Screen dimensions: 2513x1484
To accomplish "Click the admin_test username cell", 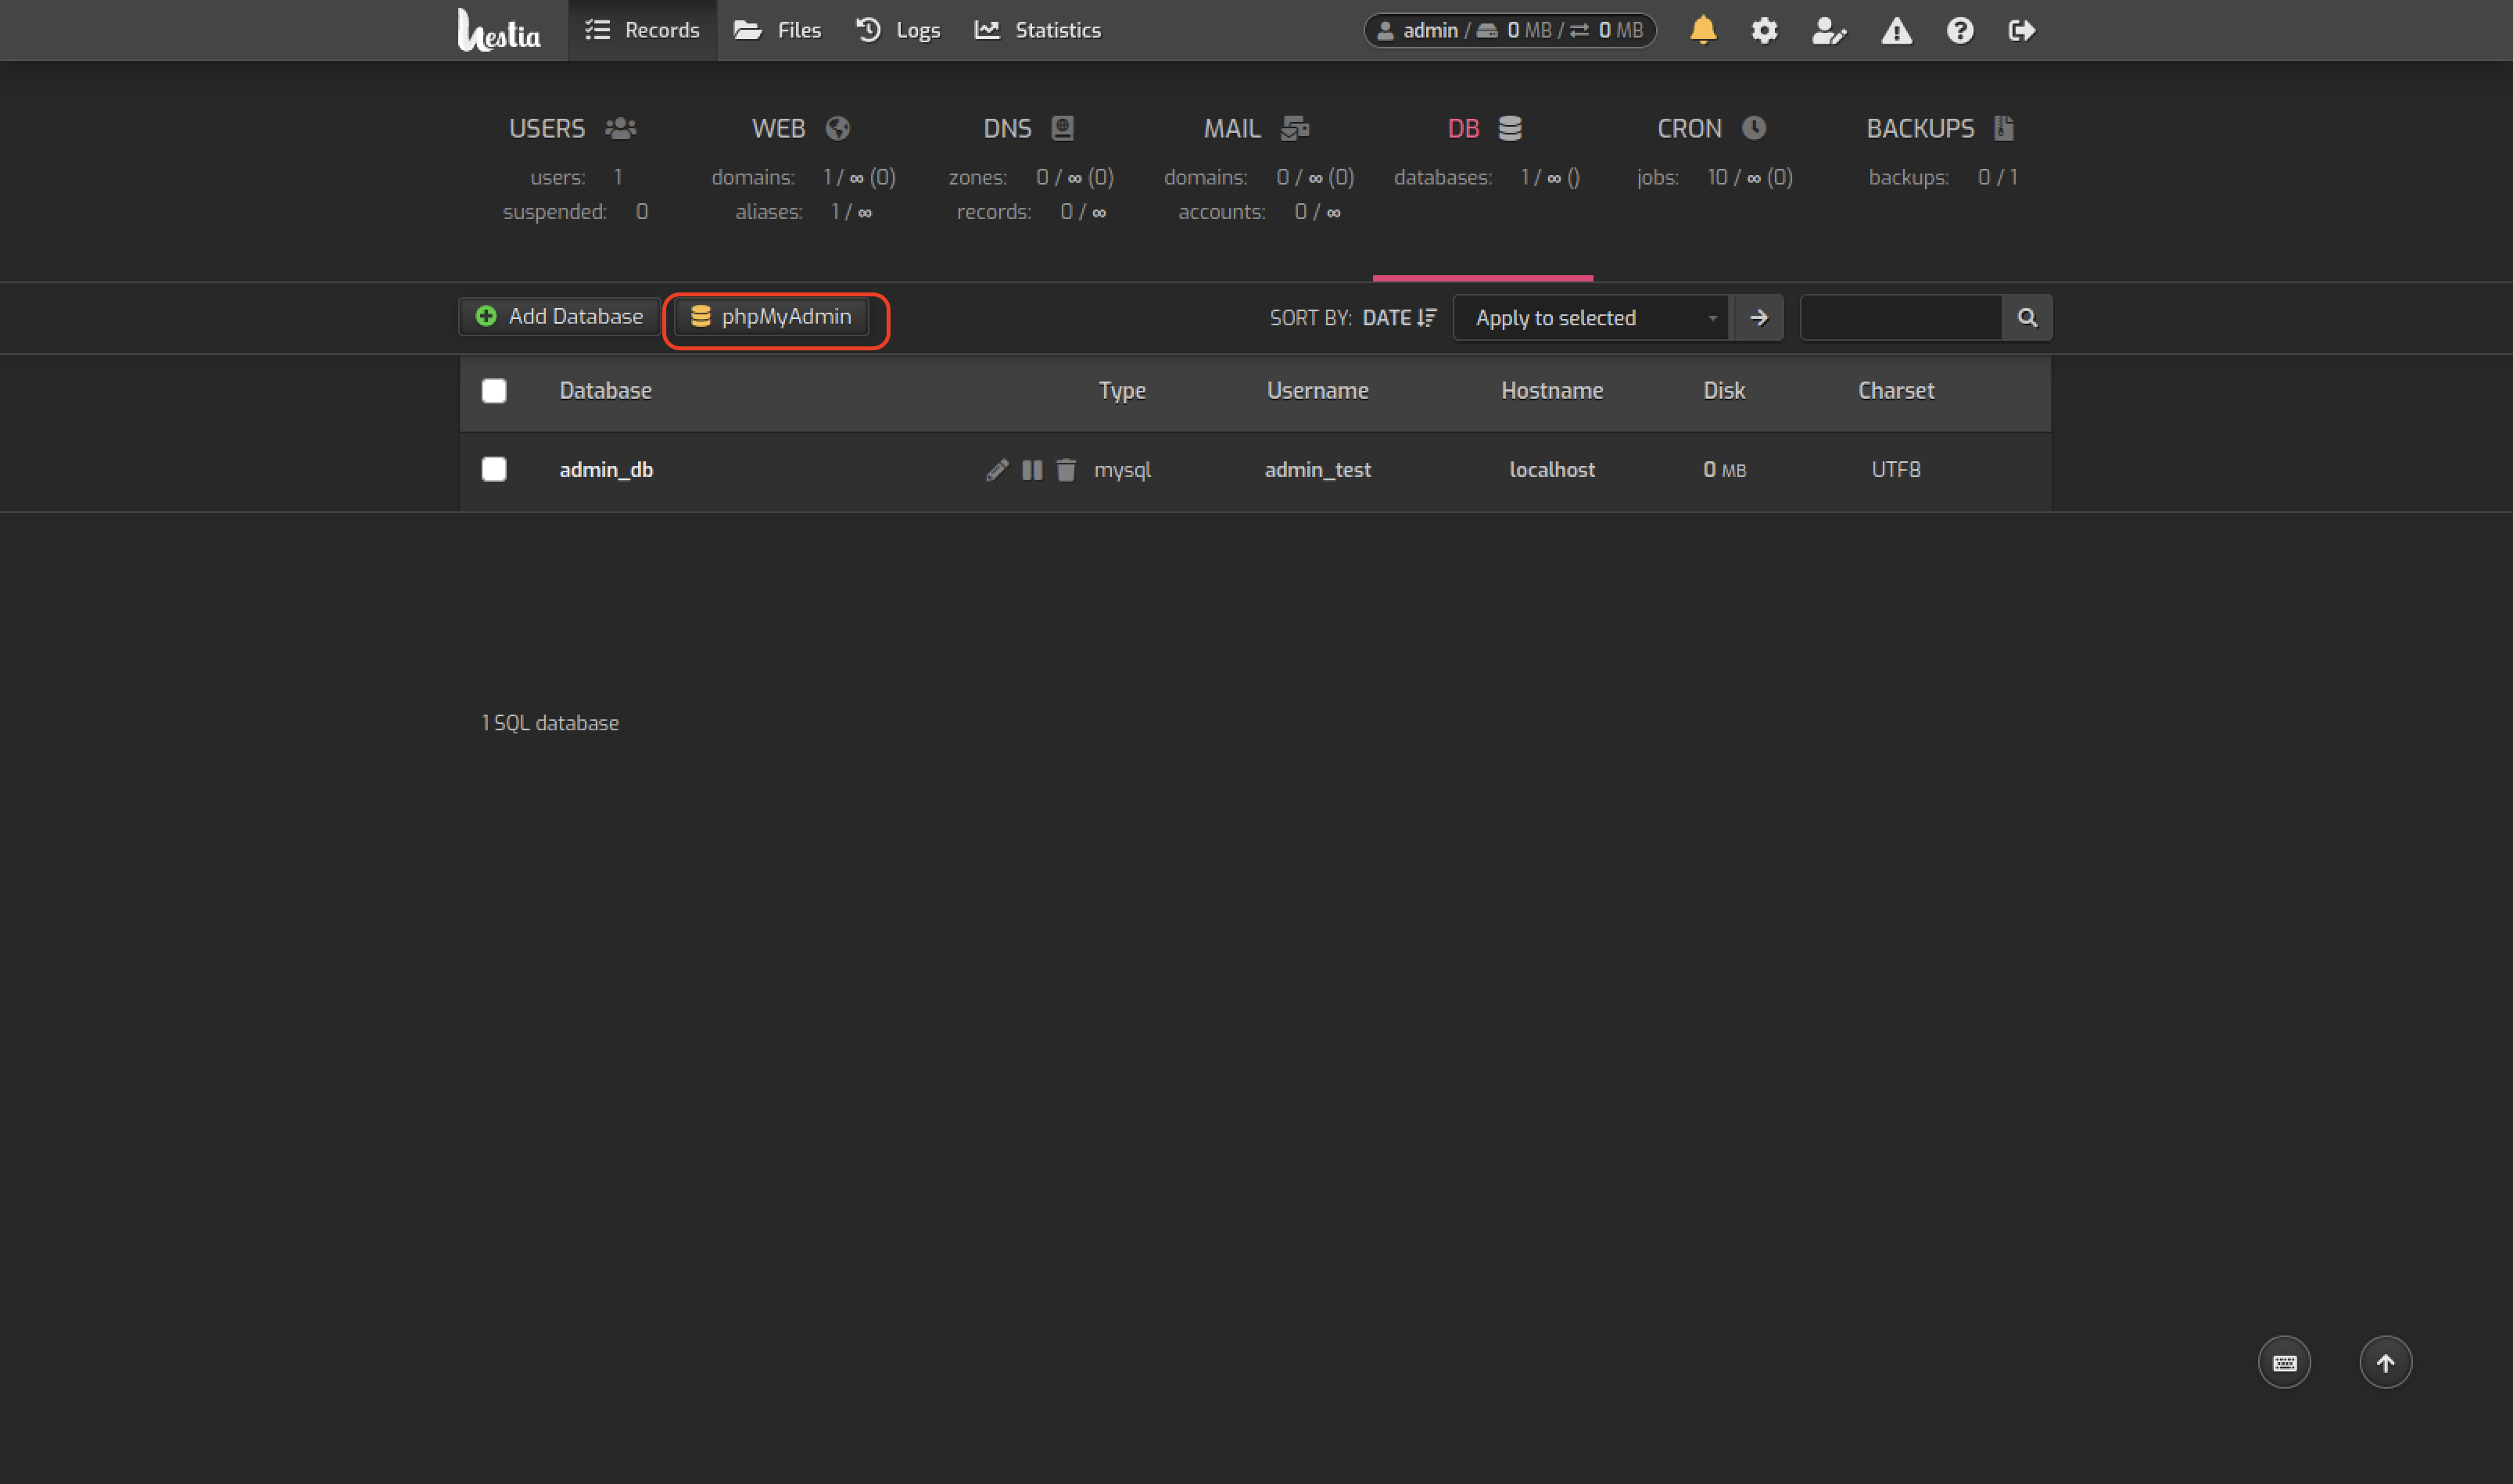I will pos(1318,470).
